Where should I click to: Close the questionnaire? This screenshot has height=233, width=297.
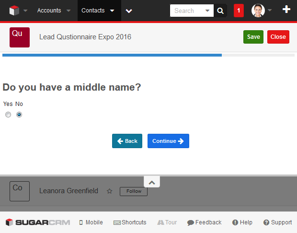click(278, 37)
